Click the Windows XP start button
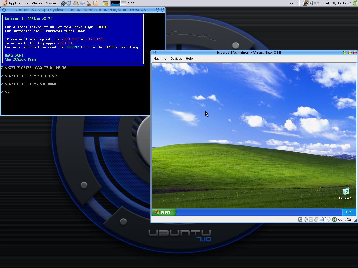 click(x=164, y=212)
